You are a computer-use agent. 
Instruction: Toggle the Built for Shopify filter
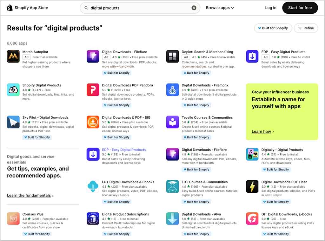pyautogui.click(x=273, y=28)
